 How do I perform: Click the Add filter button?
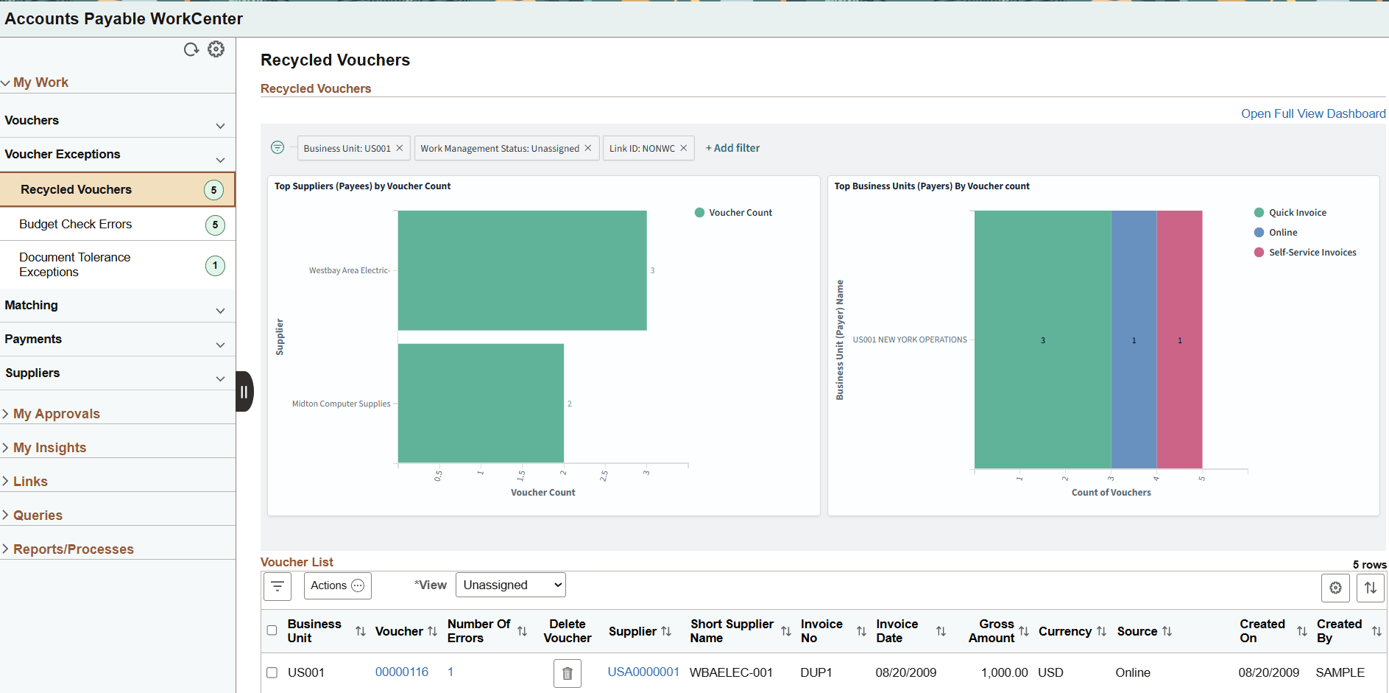[x=732, y=148]
